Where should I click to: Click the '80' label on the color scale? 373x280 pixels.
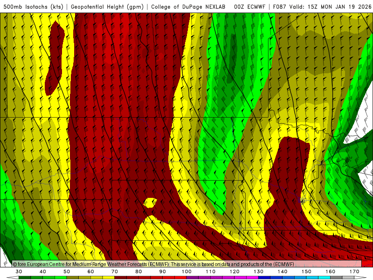(x=138, y=272)
